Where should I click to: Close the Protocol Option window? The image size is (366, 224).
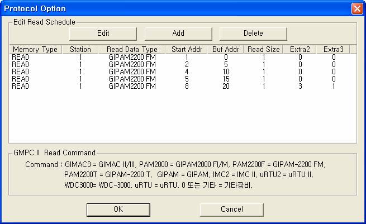click(357, 8)
